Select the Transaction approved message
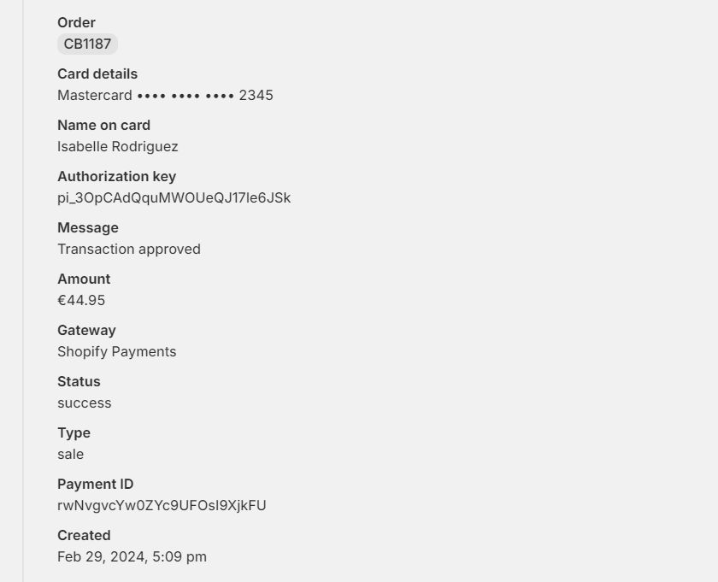This screenshot has height=582, width=718. pyautogui.click(x=129, y=249)
